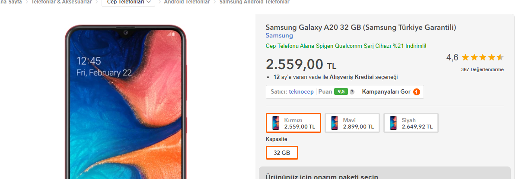
Task: Open the Spigen Qualcomm charger discount promo
Action: tap(346, 46)
